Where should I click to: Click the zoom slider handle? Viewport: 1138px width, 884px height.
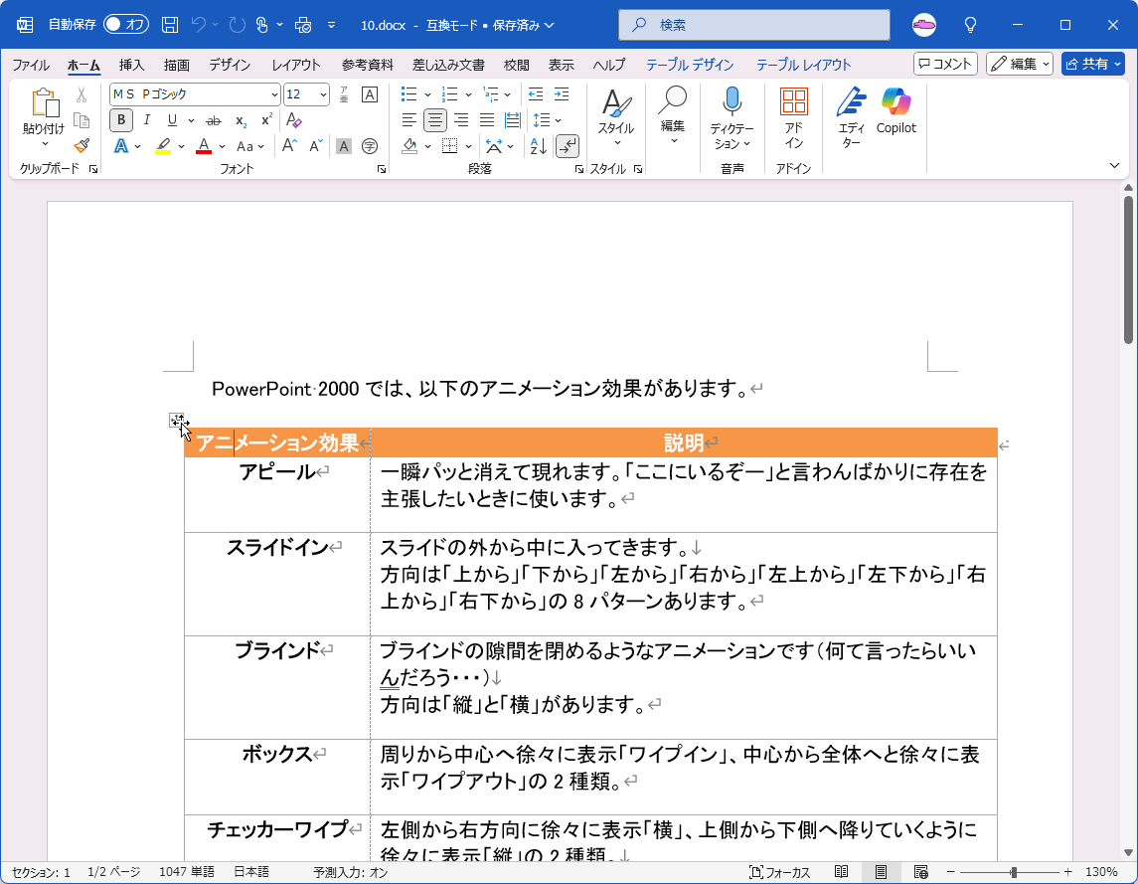1014,872
